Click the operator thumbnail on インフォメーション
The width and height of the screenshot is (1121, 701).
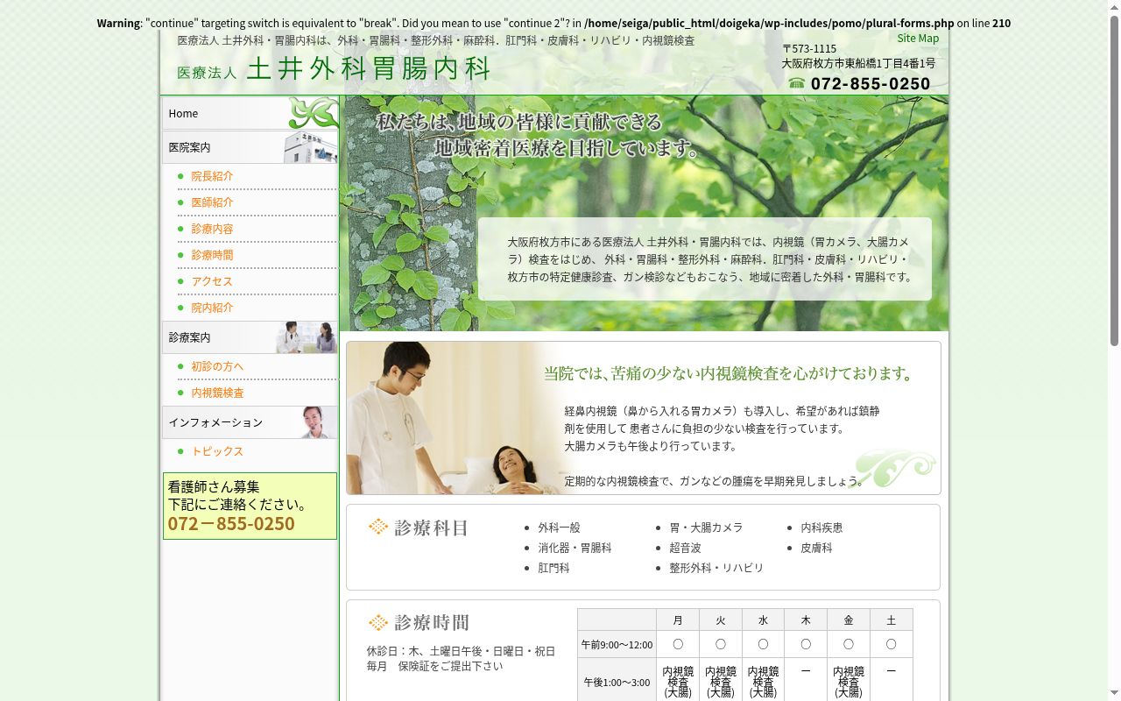point(315,422)
